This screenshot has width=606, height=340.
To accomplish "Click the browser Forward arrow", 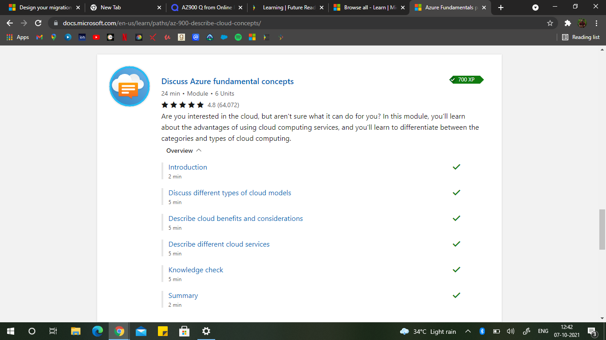I will (x=24, y=23).
